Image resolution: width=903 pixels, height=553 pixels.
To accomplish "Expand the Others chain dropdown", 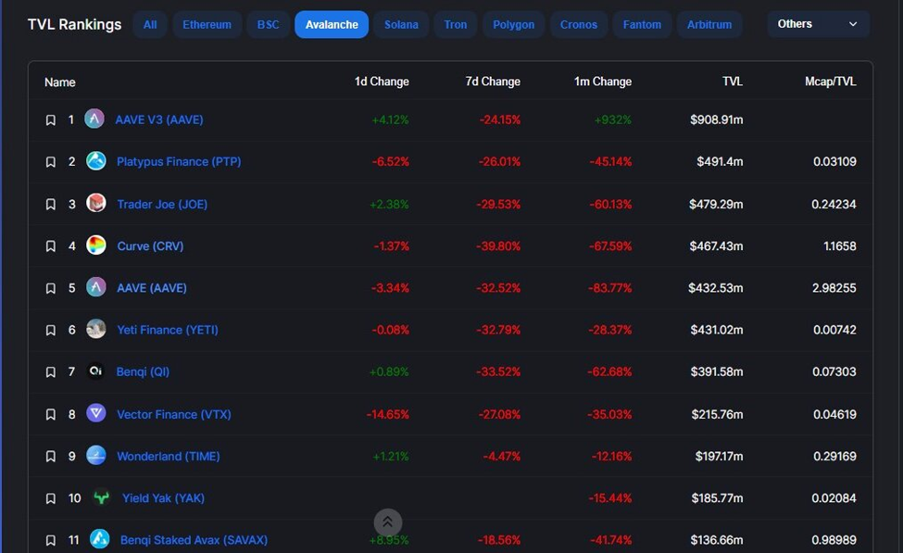I will click(x=818, y=24).
